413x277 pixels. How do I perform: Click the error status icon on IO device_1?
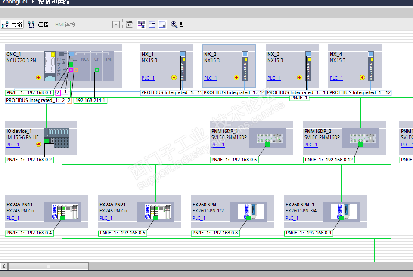pos(39,144)
